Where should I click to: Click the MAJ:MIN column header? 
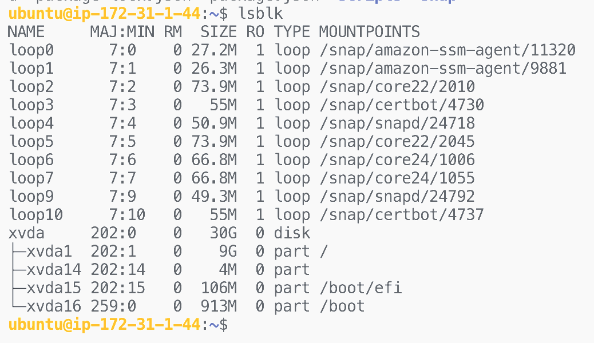tap(122, 32)
